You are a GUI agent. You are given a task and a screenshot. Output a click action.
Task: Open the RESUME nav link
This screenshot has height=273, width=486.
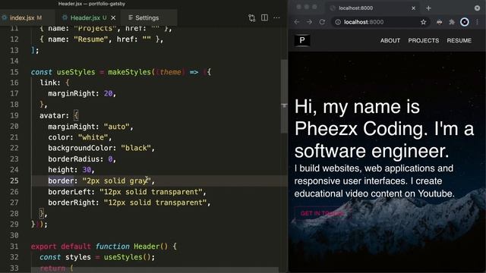pos(459,40)
